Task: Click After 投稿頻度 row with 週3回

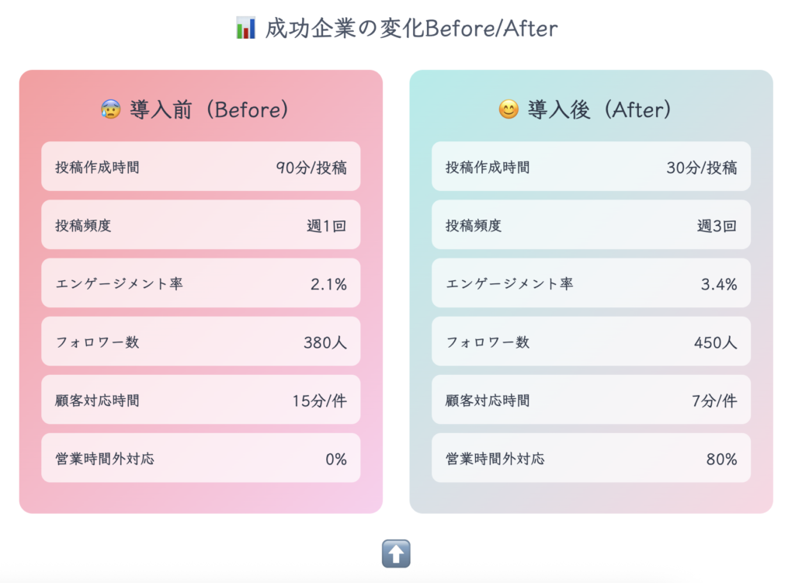Action: point(591,225)
